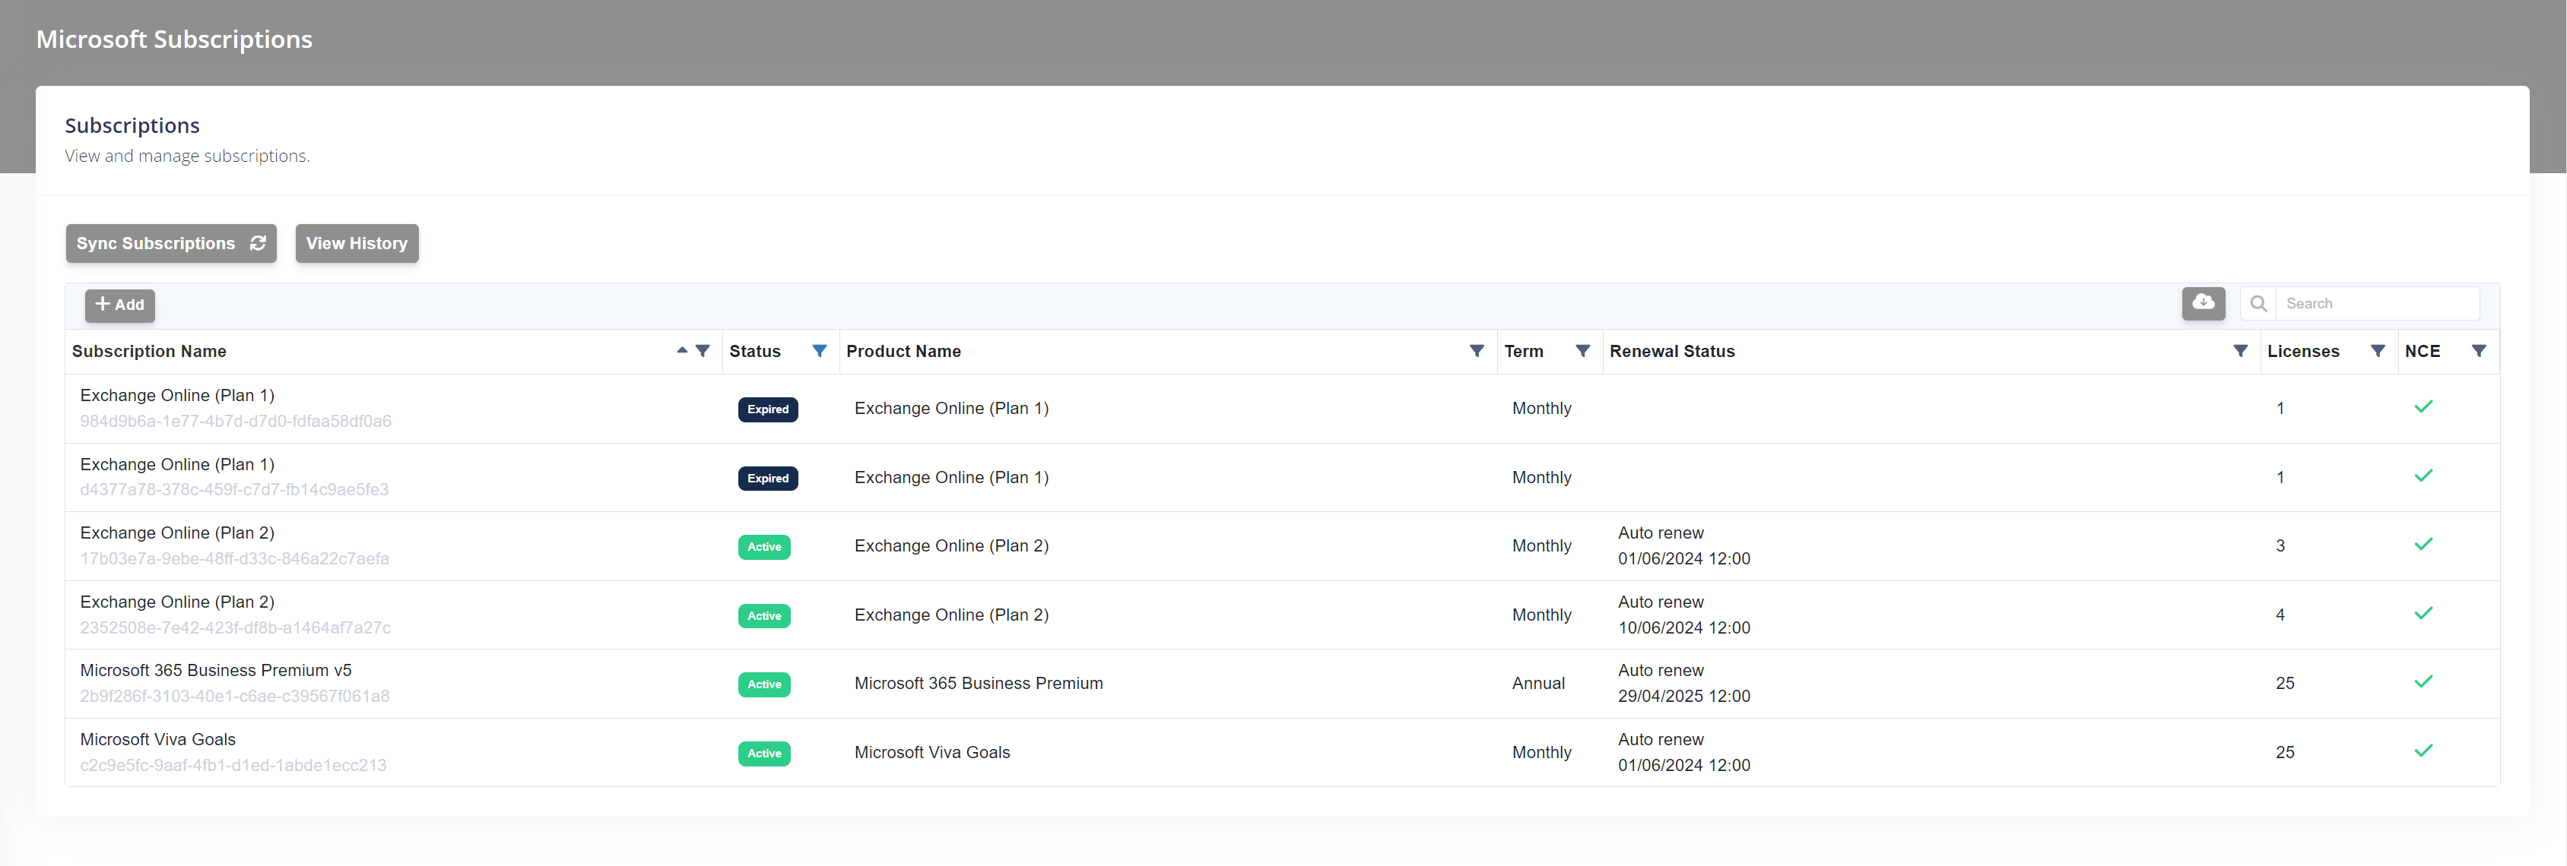Click the Search input field
The height and width of the screenshot is (866, 2567).
2378,303
